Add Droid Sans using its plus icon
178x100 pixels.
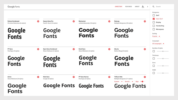pos(109,49)
